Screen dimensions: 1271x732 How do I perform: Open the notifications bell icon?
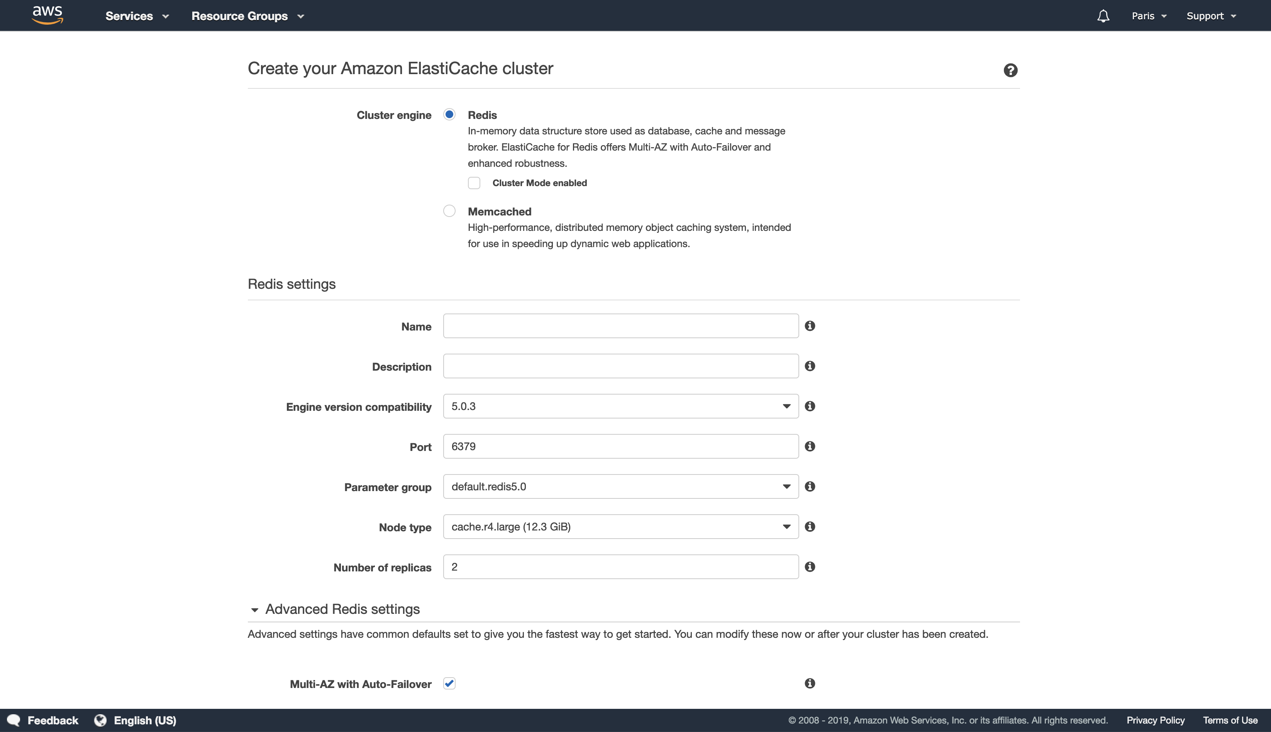click(x=1103, y=16)
